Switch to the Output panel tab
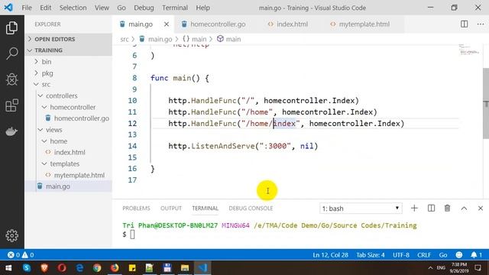Viewport: 489px width, 275px height. [171, 209]
